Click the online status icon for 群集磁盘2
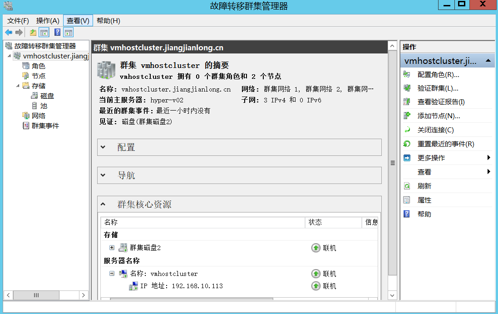The height and width of the screenshot is (314, 498). pyautogui.click(x=316, y=248)
